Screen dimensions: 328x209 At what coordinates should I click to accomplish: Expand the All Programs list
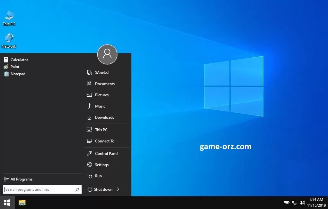click(21, 179)
